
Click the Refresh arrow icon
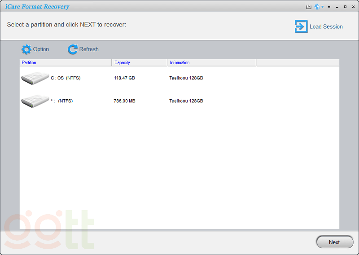72,49
